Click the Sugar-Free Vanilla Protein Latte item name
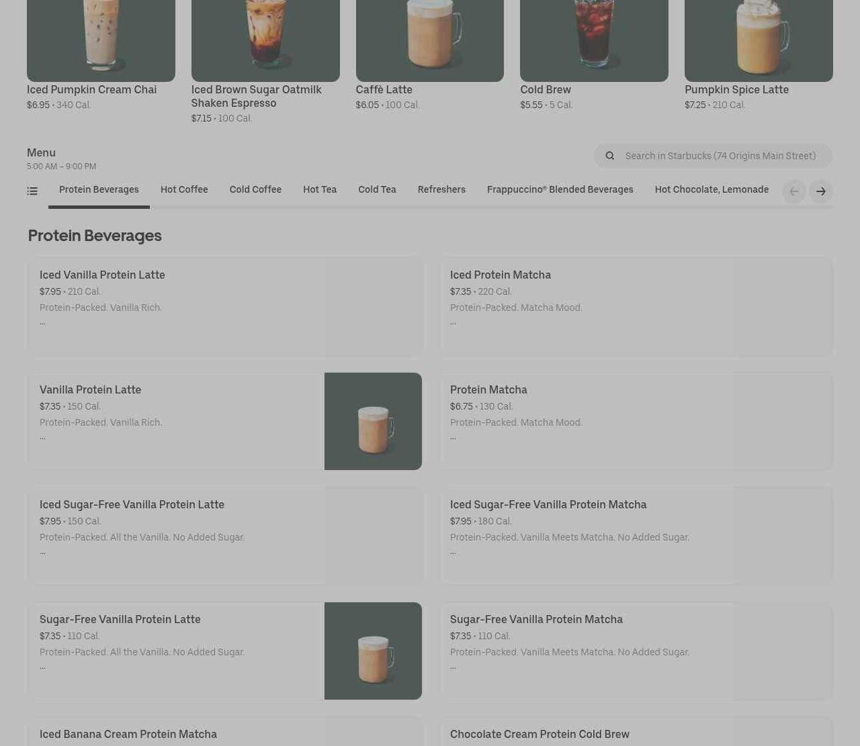Screen dimensions: 860x746 pyautogui.click(x=120, y=620)
